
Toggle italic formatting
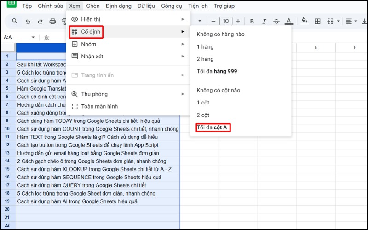tap(264, 21)
